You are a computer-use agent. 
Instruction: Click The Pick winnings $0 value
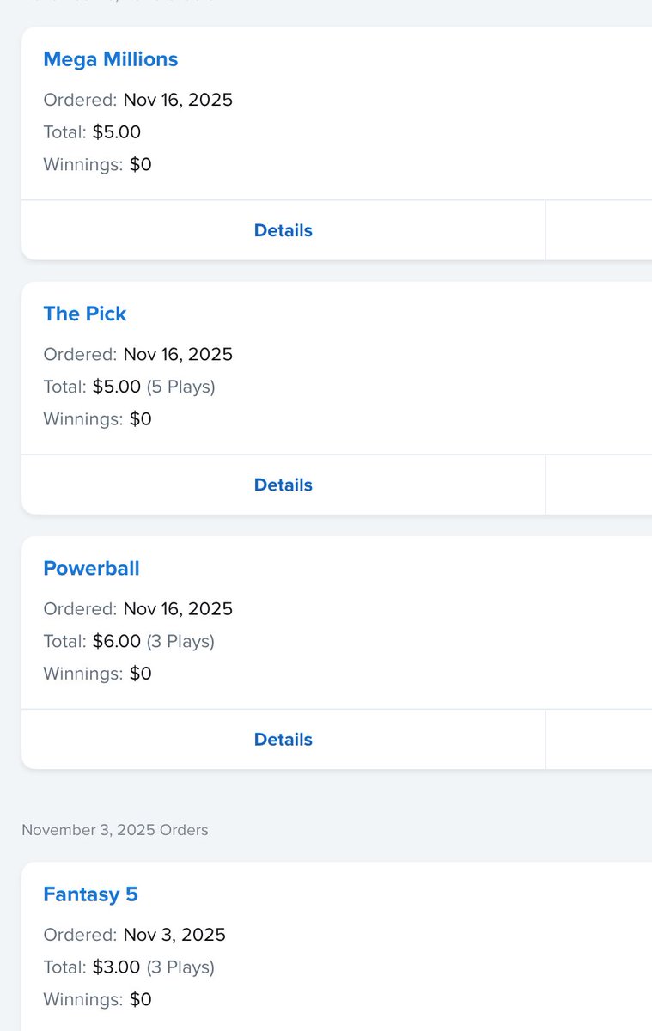tap(140, 418)
